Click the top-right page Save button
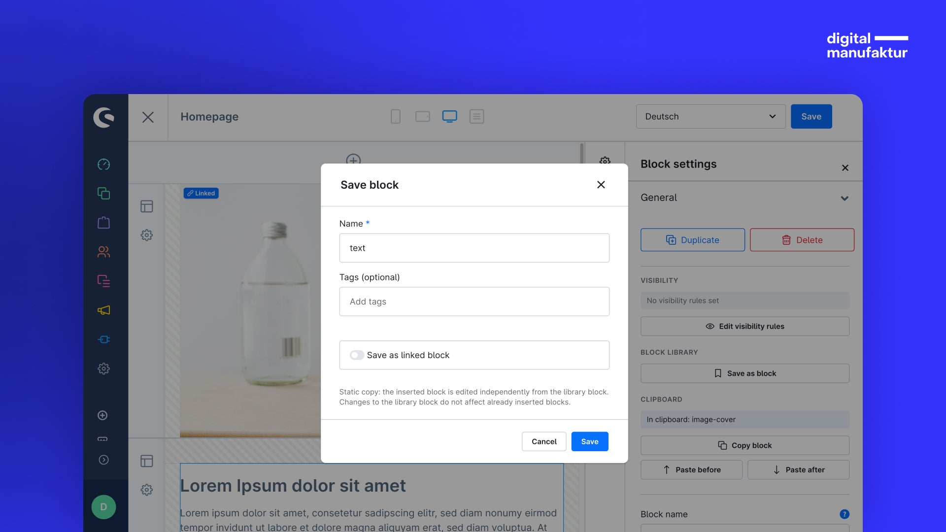946x532 pixels. (811, 117)
